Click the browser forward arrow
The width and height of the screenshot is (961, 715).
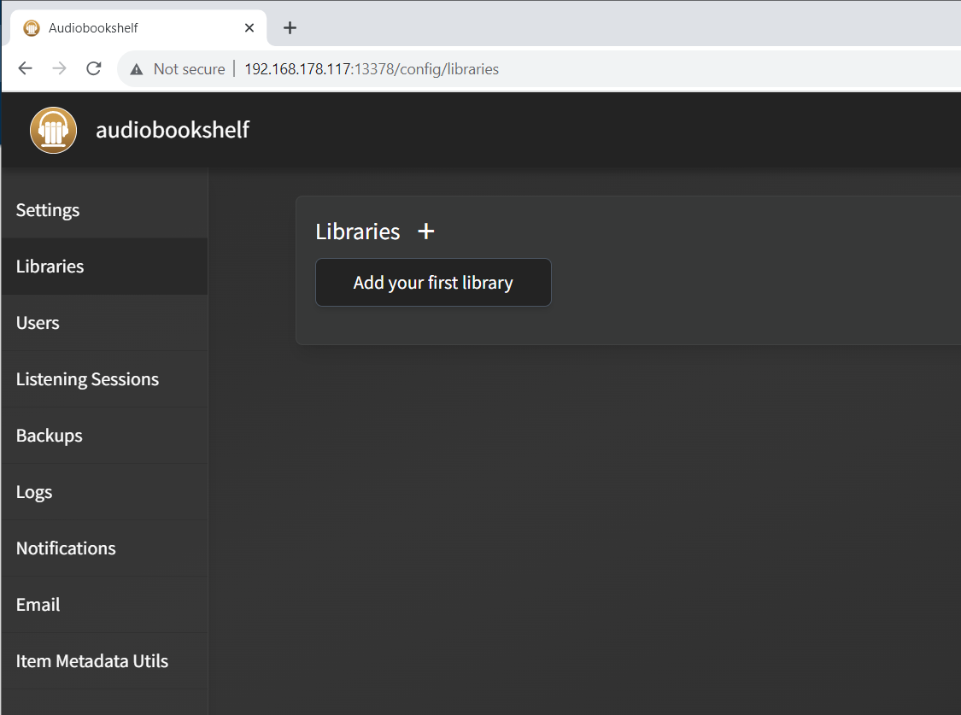click(x=60, y=69)
